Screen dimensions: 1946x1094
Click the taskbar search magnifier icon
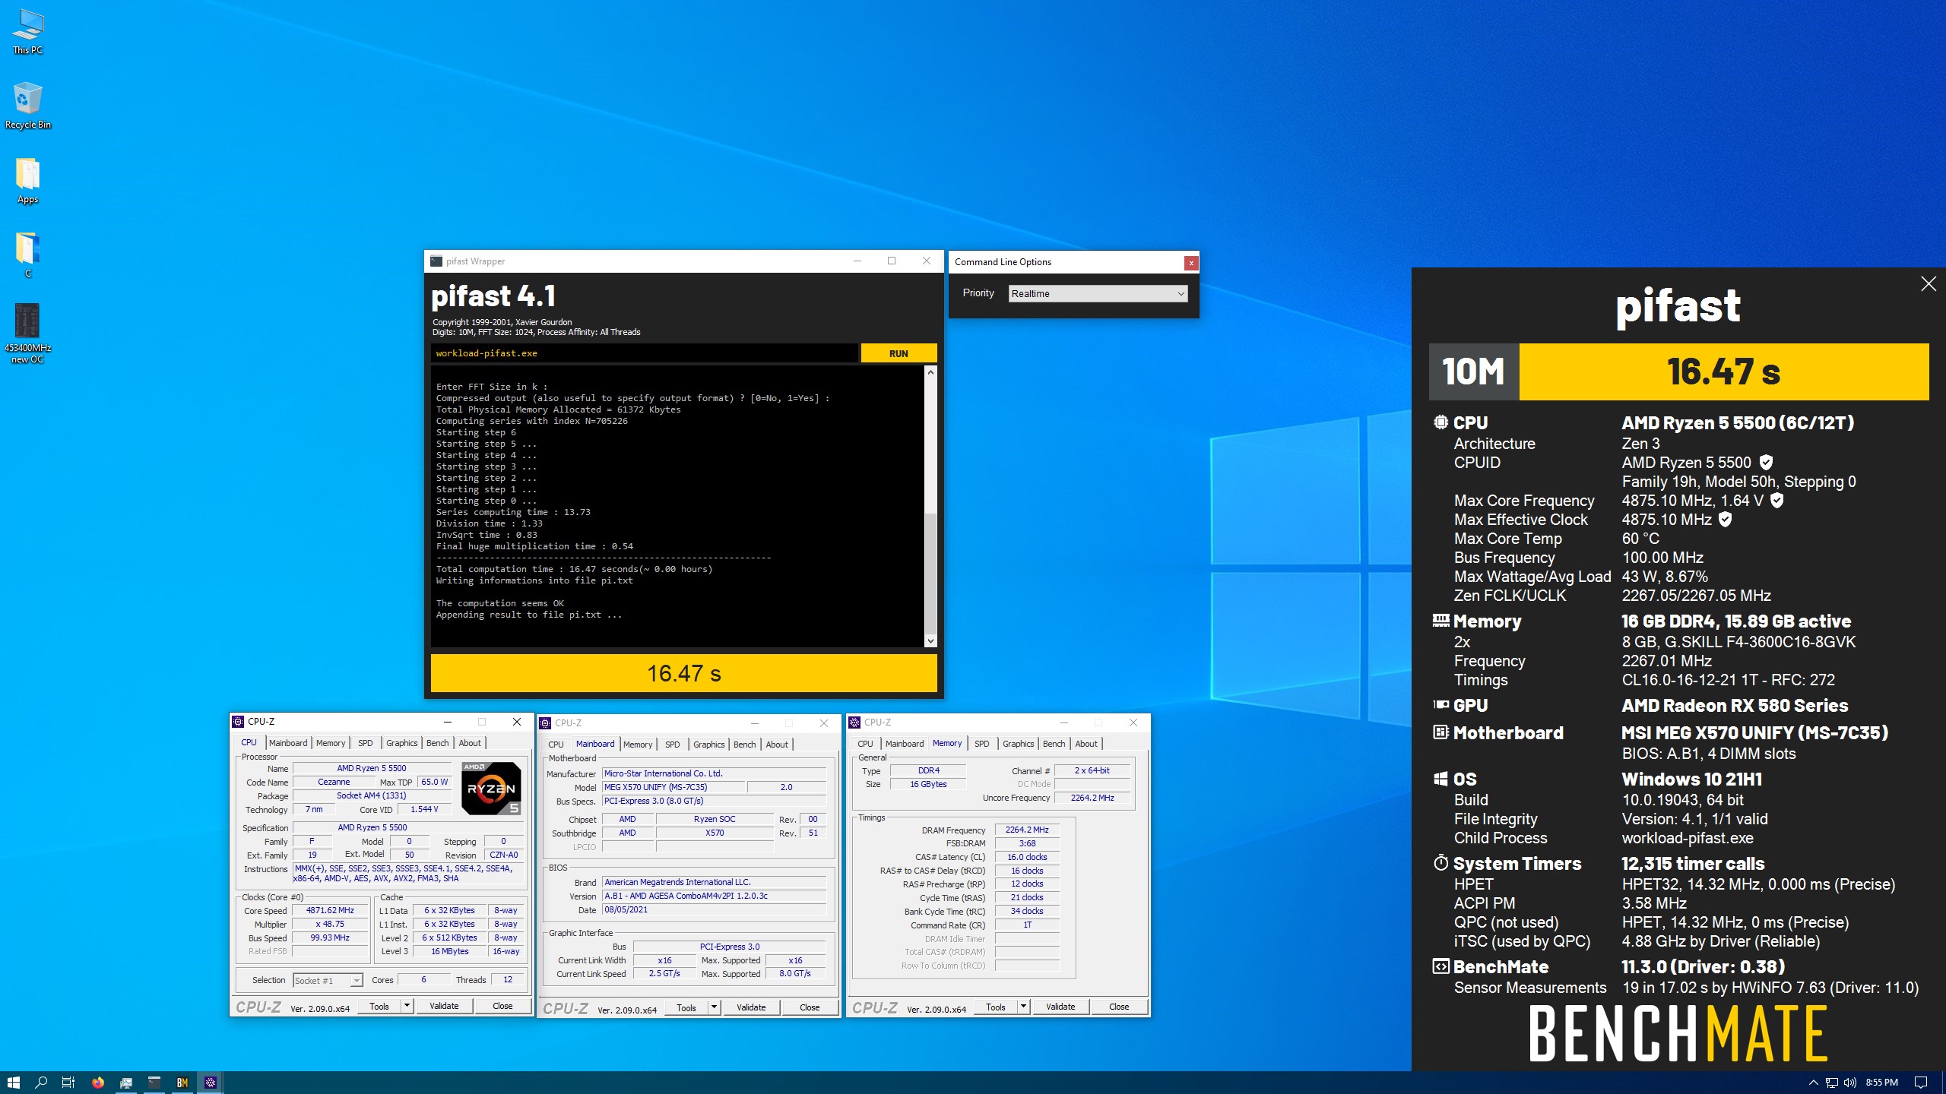pos(41,1083)
